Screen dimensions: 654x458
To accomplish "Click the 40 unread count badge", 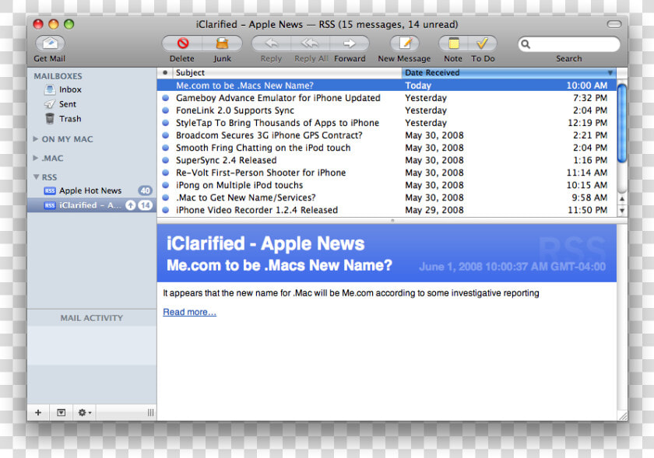I will pos(145,191).
